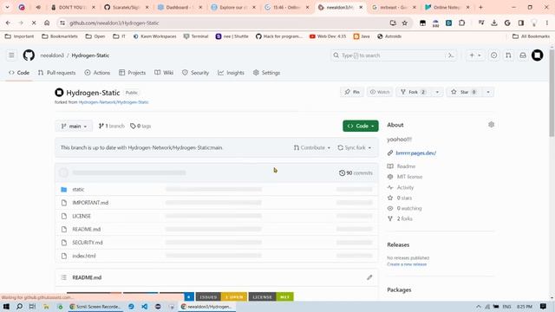Expand the Star lists dropdown arrow
The image size is (555, 312).
[488, 92]
